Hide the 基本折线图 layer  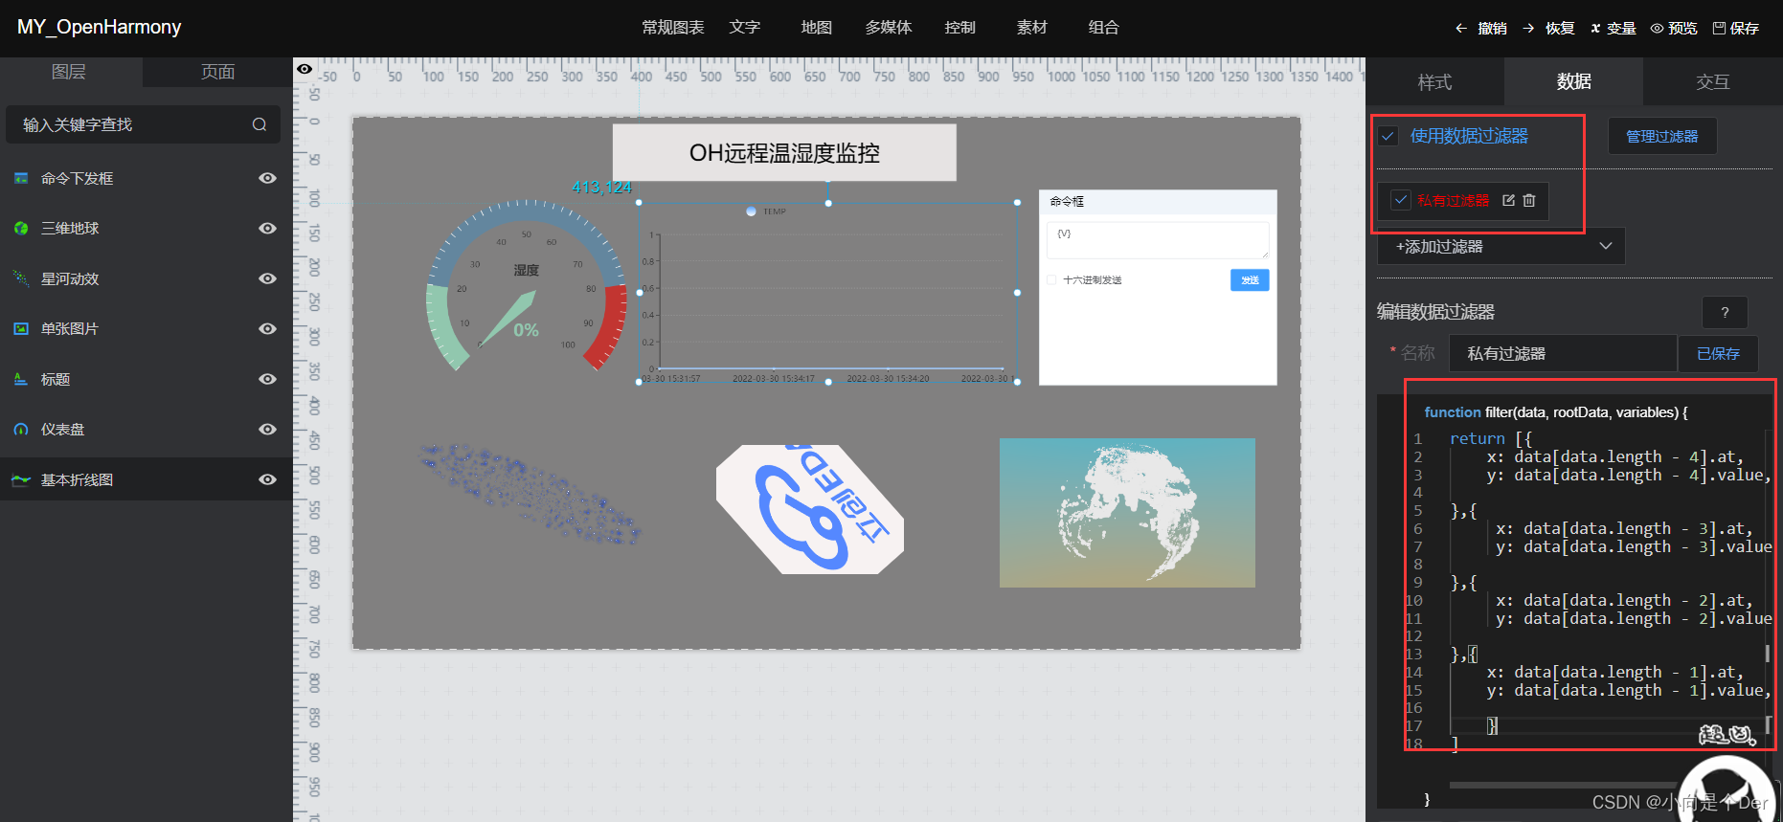click(x=268, y=479)
